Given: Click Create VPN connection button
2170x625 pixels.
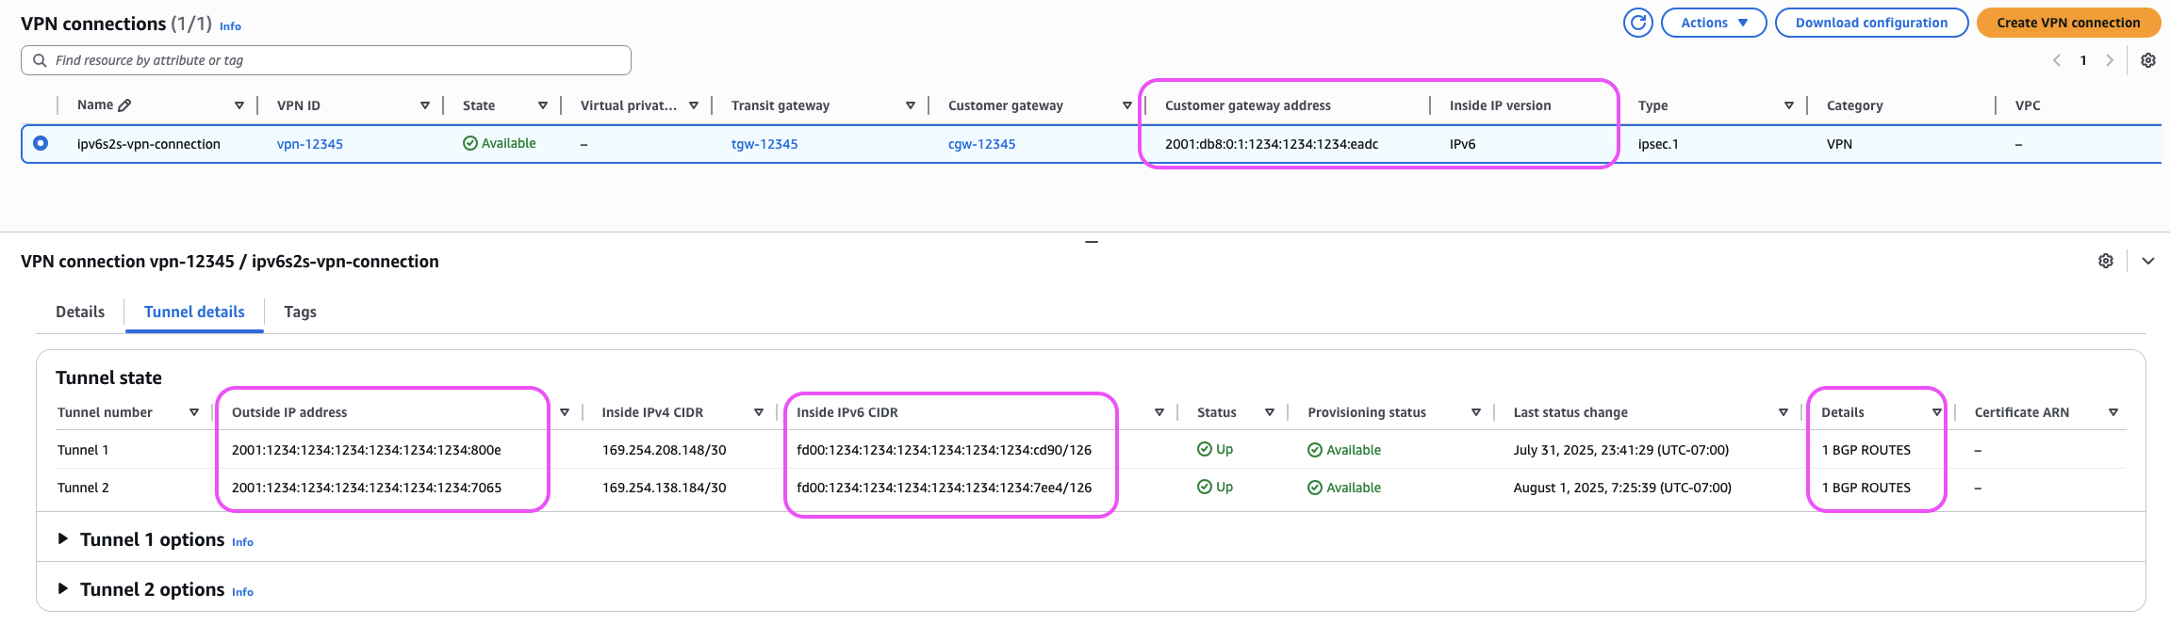Looking at the screenshot, I should point(2068,23).
